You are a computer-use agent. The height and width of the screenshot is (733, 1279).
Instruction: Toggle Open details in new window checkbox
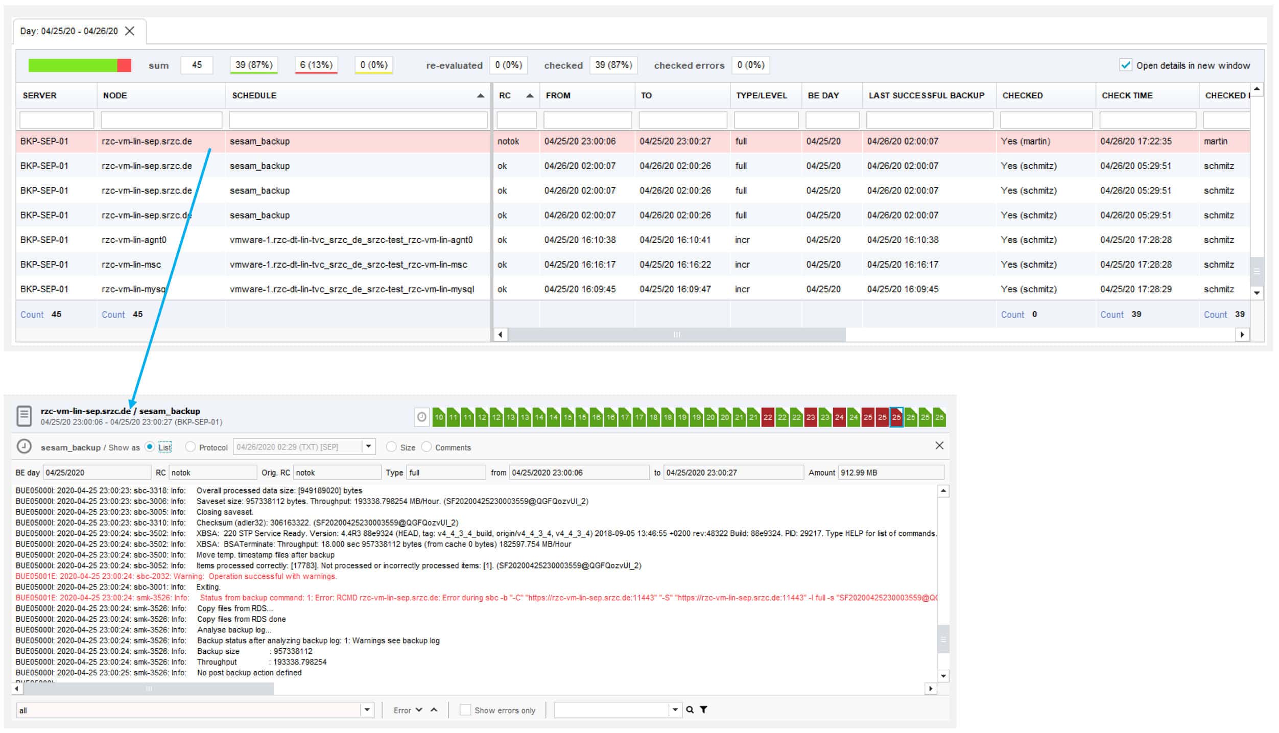tap(1125, 65)
